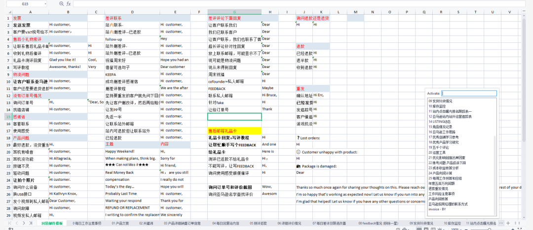Screen dimensions: 533x230
Task: Open the 03 产品详细销售订单信息 tab
Action: [x=182, y=223]
